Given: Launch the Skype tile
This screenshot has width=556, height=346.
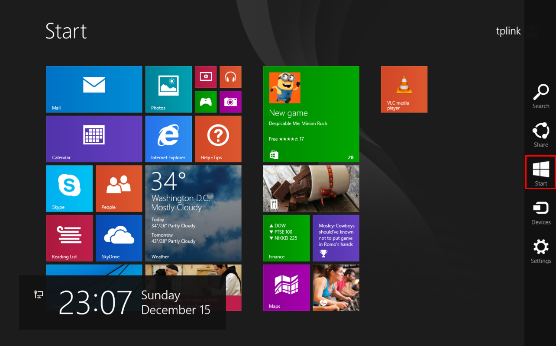Looking at the screenshot, I should (69, 189).
